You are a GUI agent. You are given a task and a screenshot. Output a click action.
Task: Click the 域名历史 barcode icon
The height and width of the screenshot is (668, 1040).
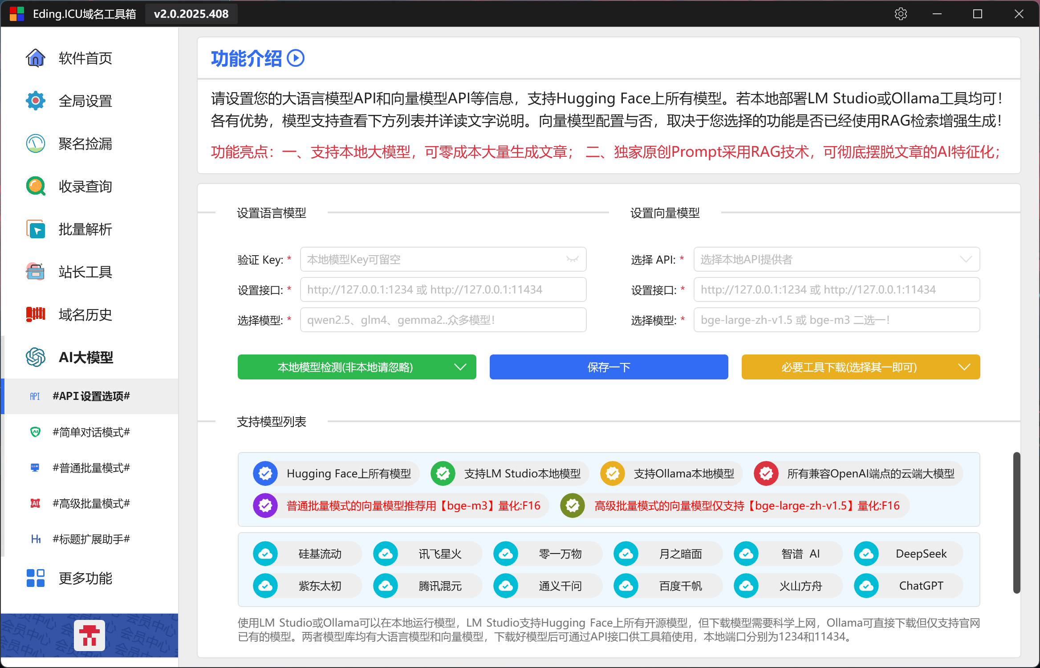coord(35,314)
